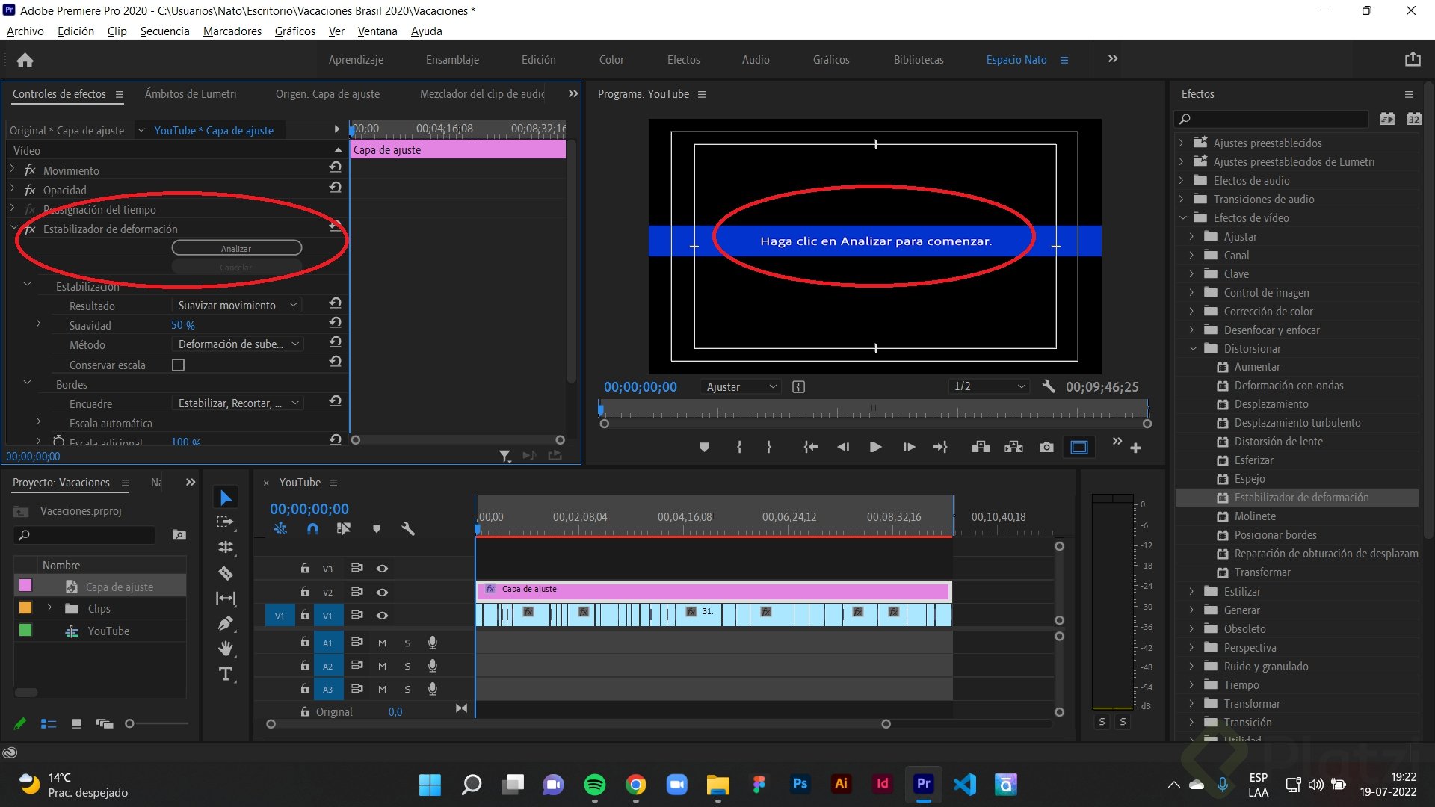Select the Type tool
The image size is (1435, 807).
[226, 674]
